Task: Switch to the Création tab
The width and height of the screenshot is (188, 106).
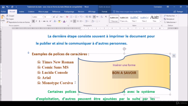Action: coord(31,12)
